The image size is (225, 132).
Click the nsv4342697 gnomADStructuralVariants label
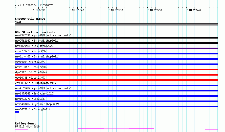click(43, 35)
